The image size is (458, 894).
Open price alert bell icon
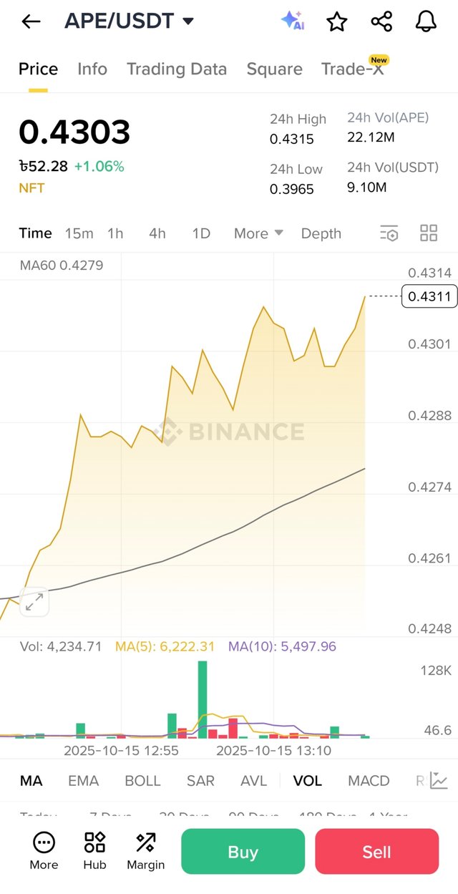point(426,21)
